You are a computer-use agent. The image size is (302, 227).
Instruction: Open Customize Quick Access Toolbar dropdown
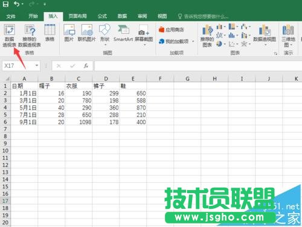[x=45, y=4]
